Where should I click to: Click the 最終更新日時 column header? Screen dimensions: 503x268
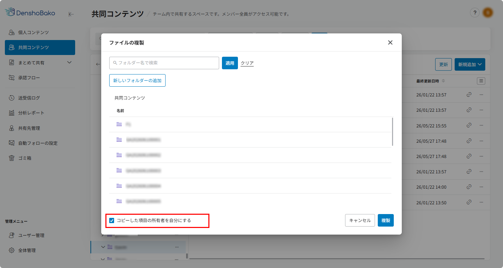coord(428,81)
